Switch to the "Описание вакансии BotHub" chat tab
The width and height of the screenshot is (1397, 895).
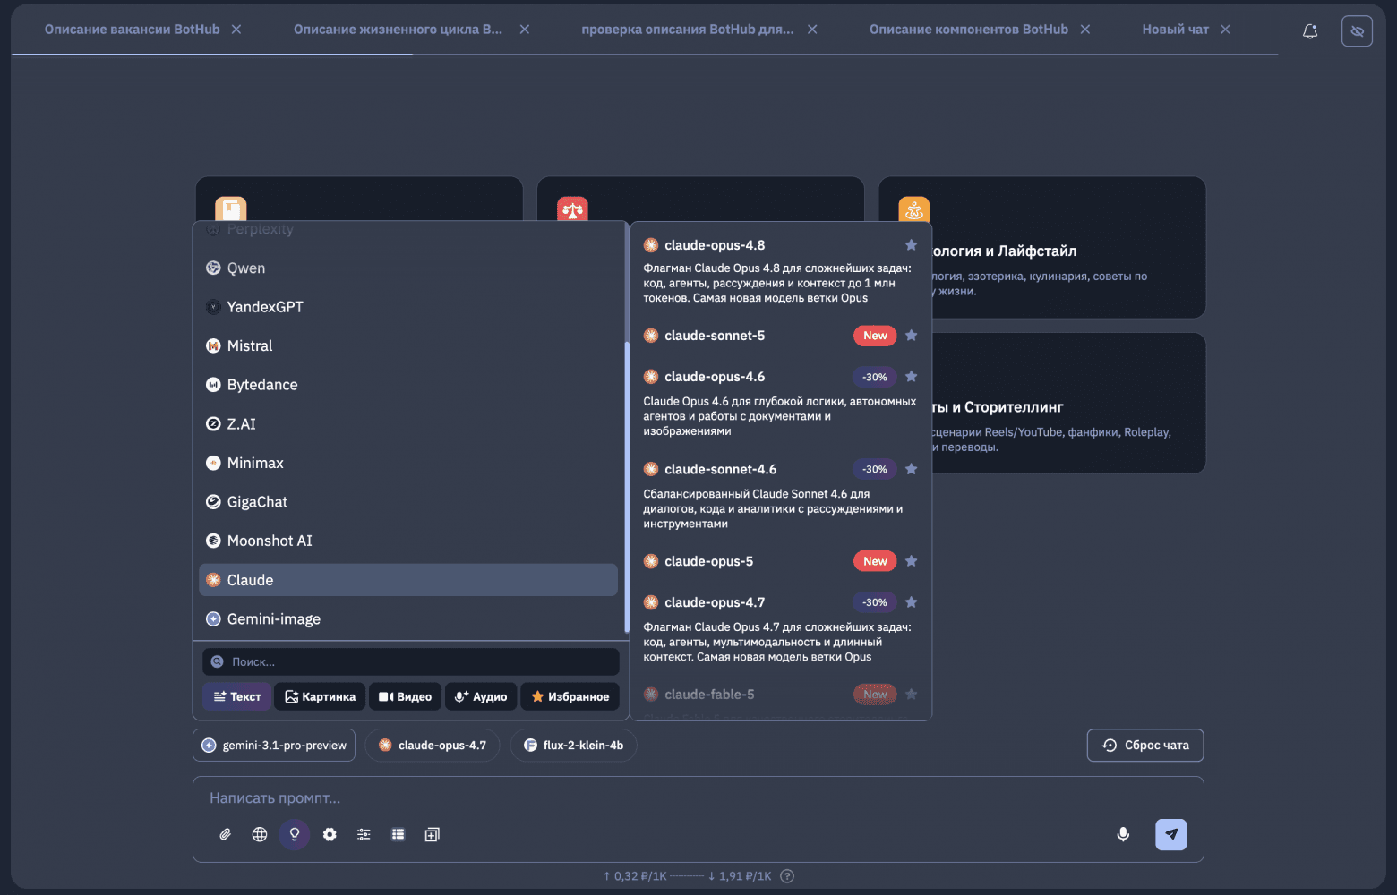pos(132,30)
